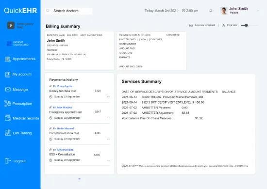Click the $347 Emergency appointment amount
This screenshot has width=267, height=189.
tap(98, 111)
